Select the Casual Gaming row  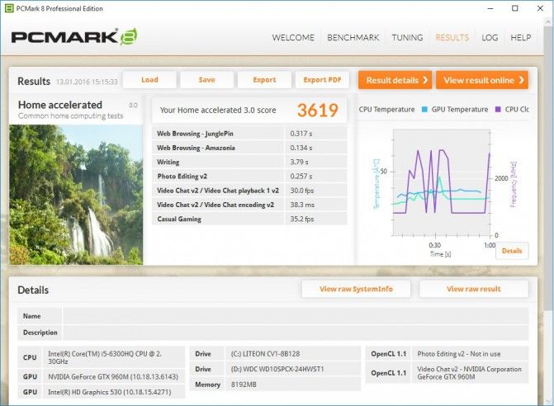click(x=249, y=219)
